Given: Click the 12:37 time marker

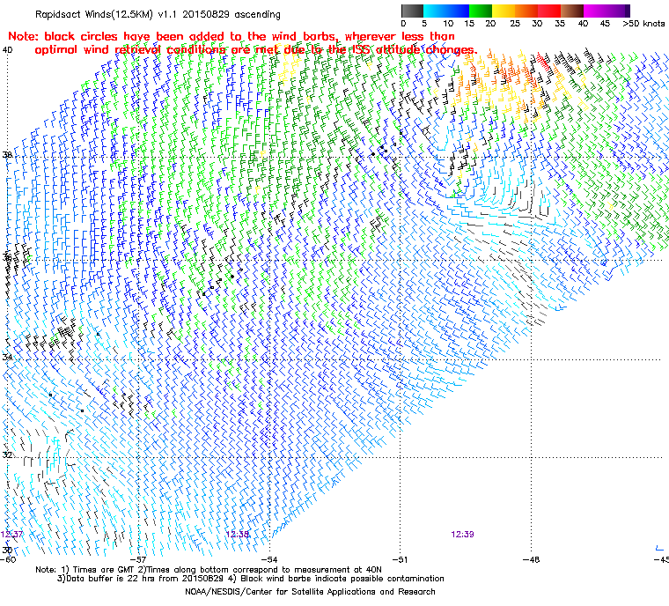Looking at the screenshot, I should coord(11,535).
